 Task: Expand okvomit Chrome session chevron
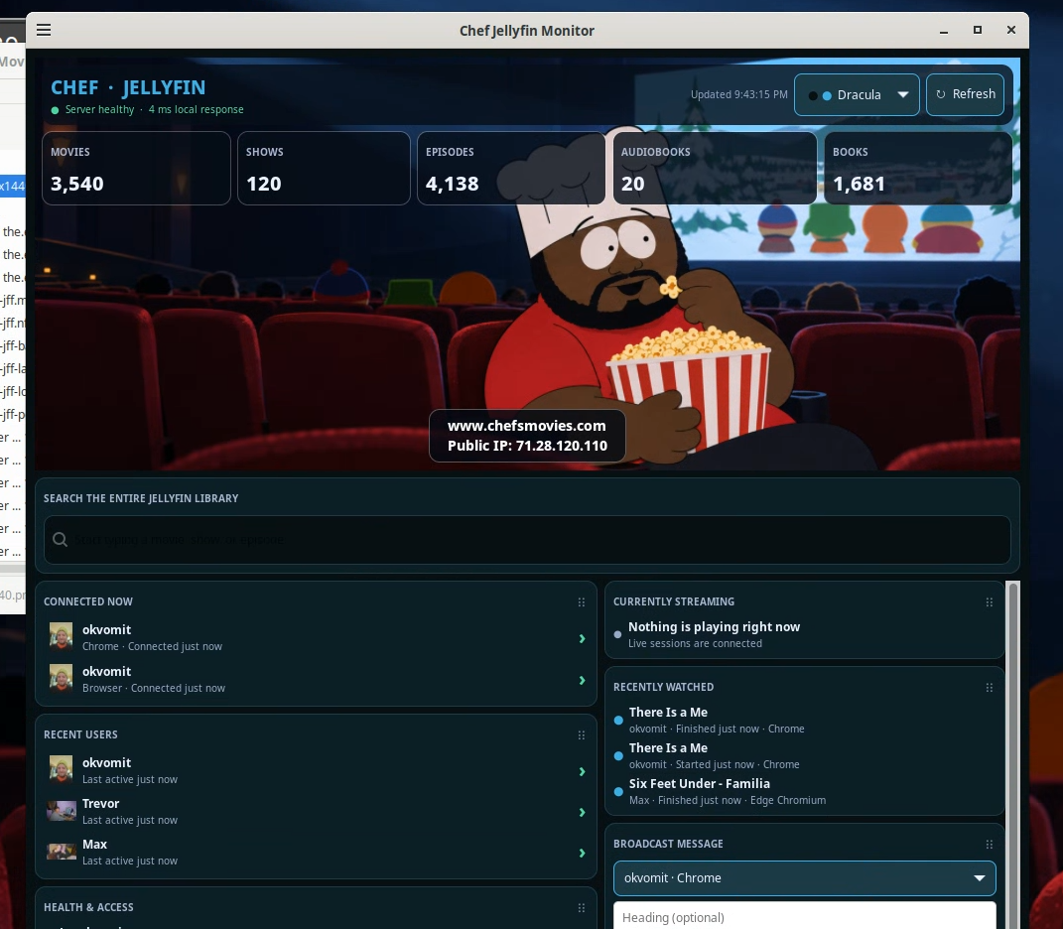coord(582,639)
